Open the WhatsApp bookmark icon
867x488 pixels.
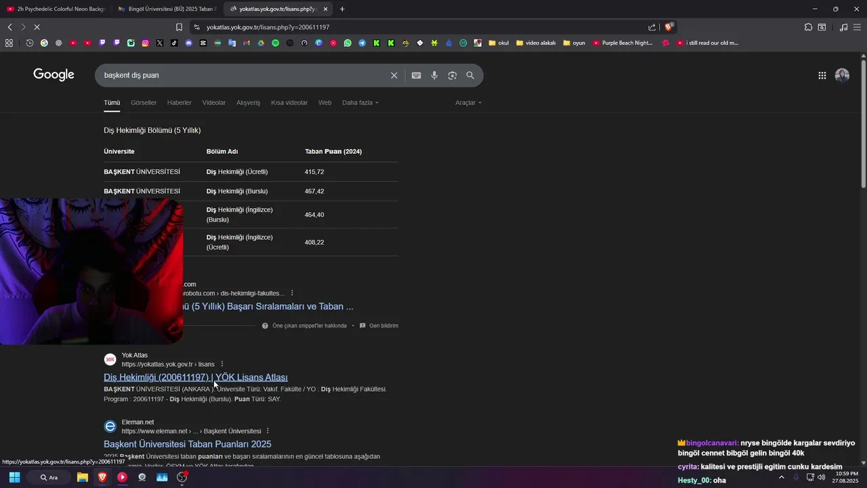pos(347,43)
